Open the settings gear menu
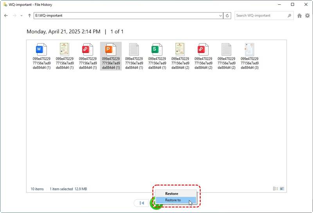The height and width of the screenshot is (213, 313). point(307,16)
